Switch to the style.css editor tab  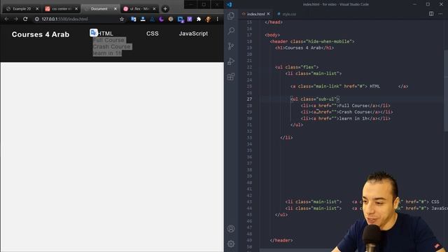[286, 14]
